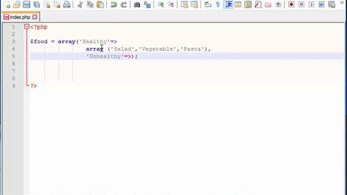Save the current file

[x=27, y=4]
